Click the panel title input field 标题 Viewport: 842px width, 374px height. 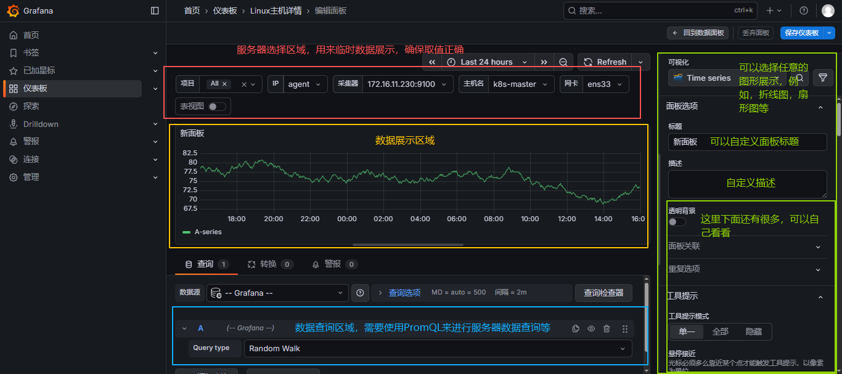747,142
